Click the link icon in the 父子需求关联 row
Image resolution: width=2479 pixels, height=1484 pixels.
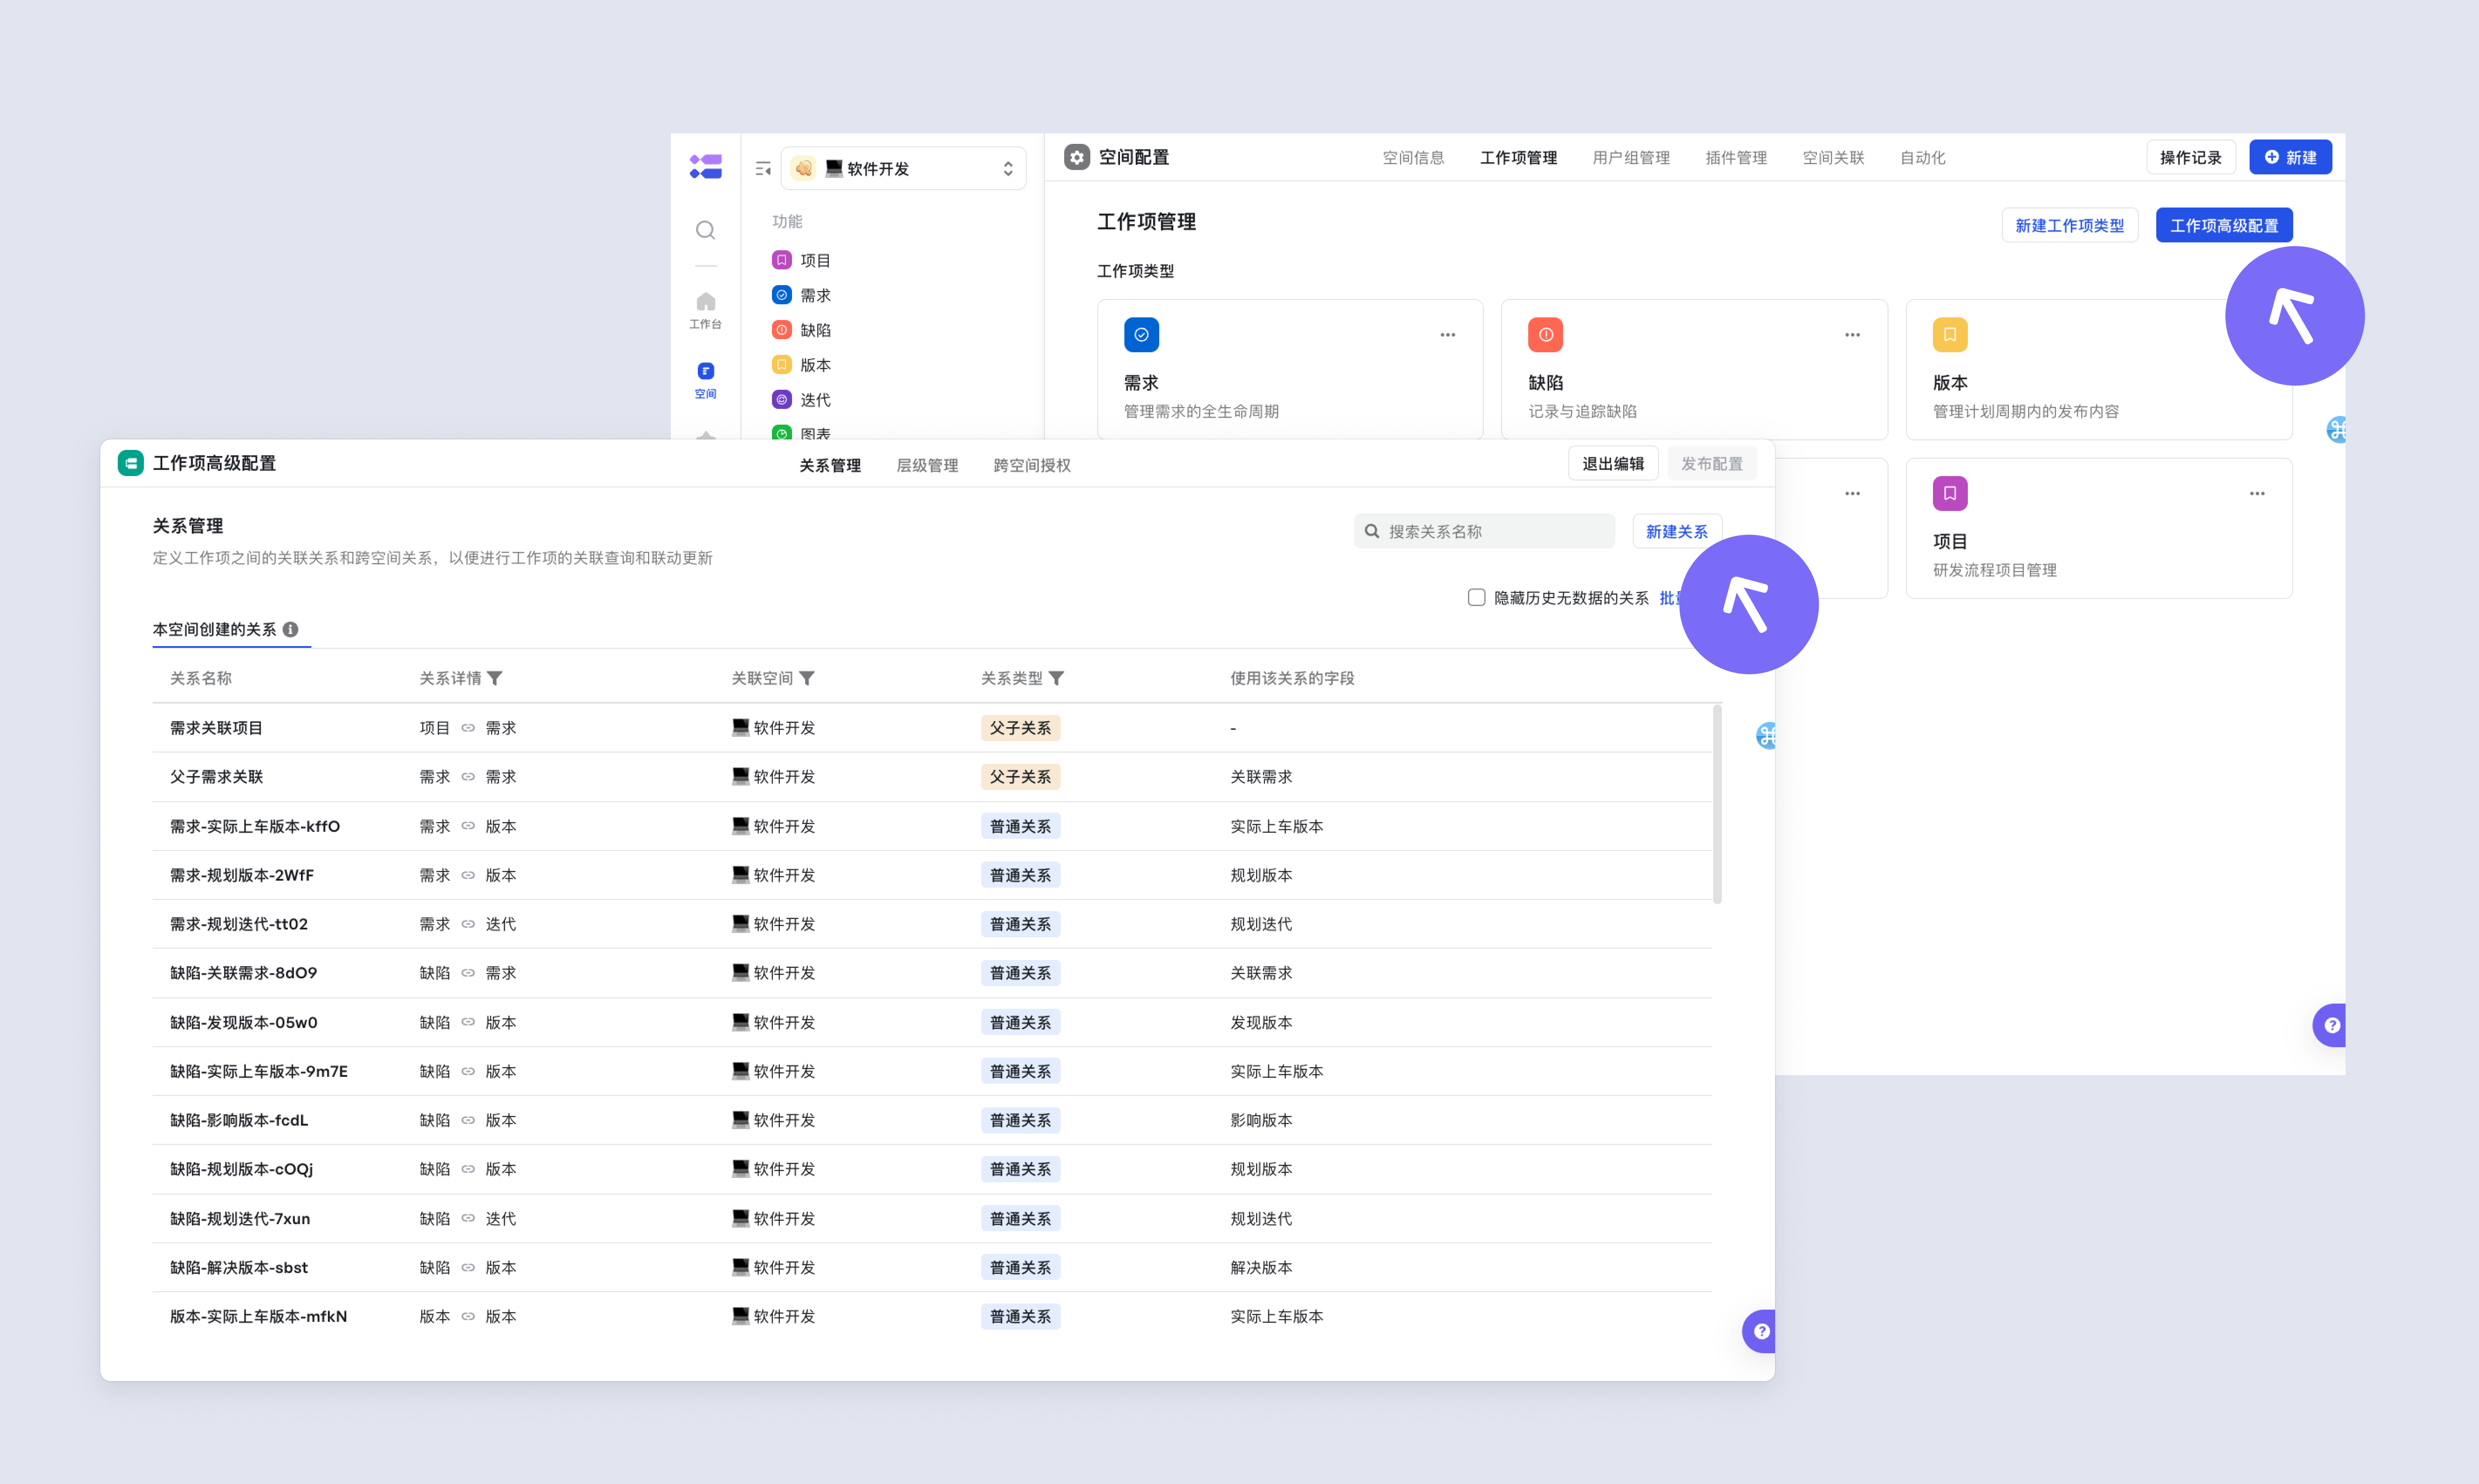[x=468, y=777]
